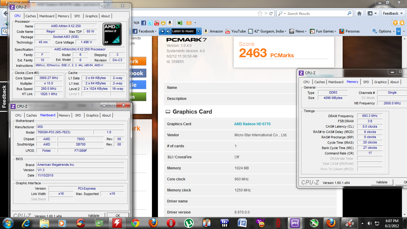Open Windows Explorer folder on taskbar
407x229 pixels.
pos(44,223)
